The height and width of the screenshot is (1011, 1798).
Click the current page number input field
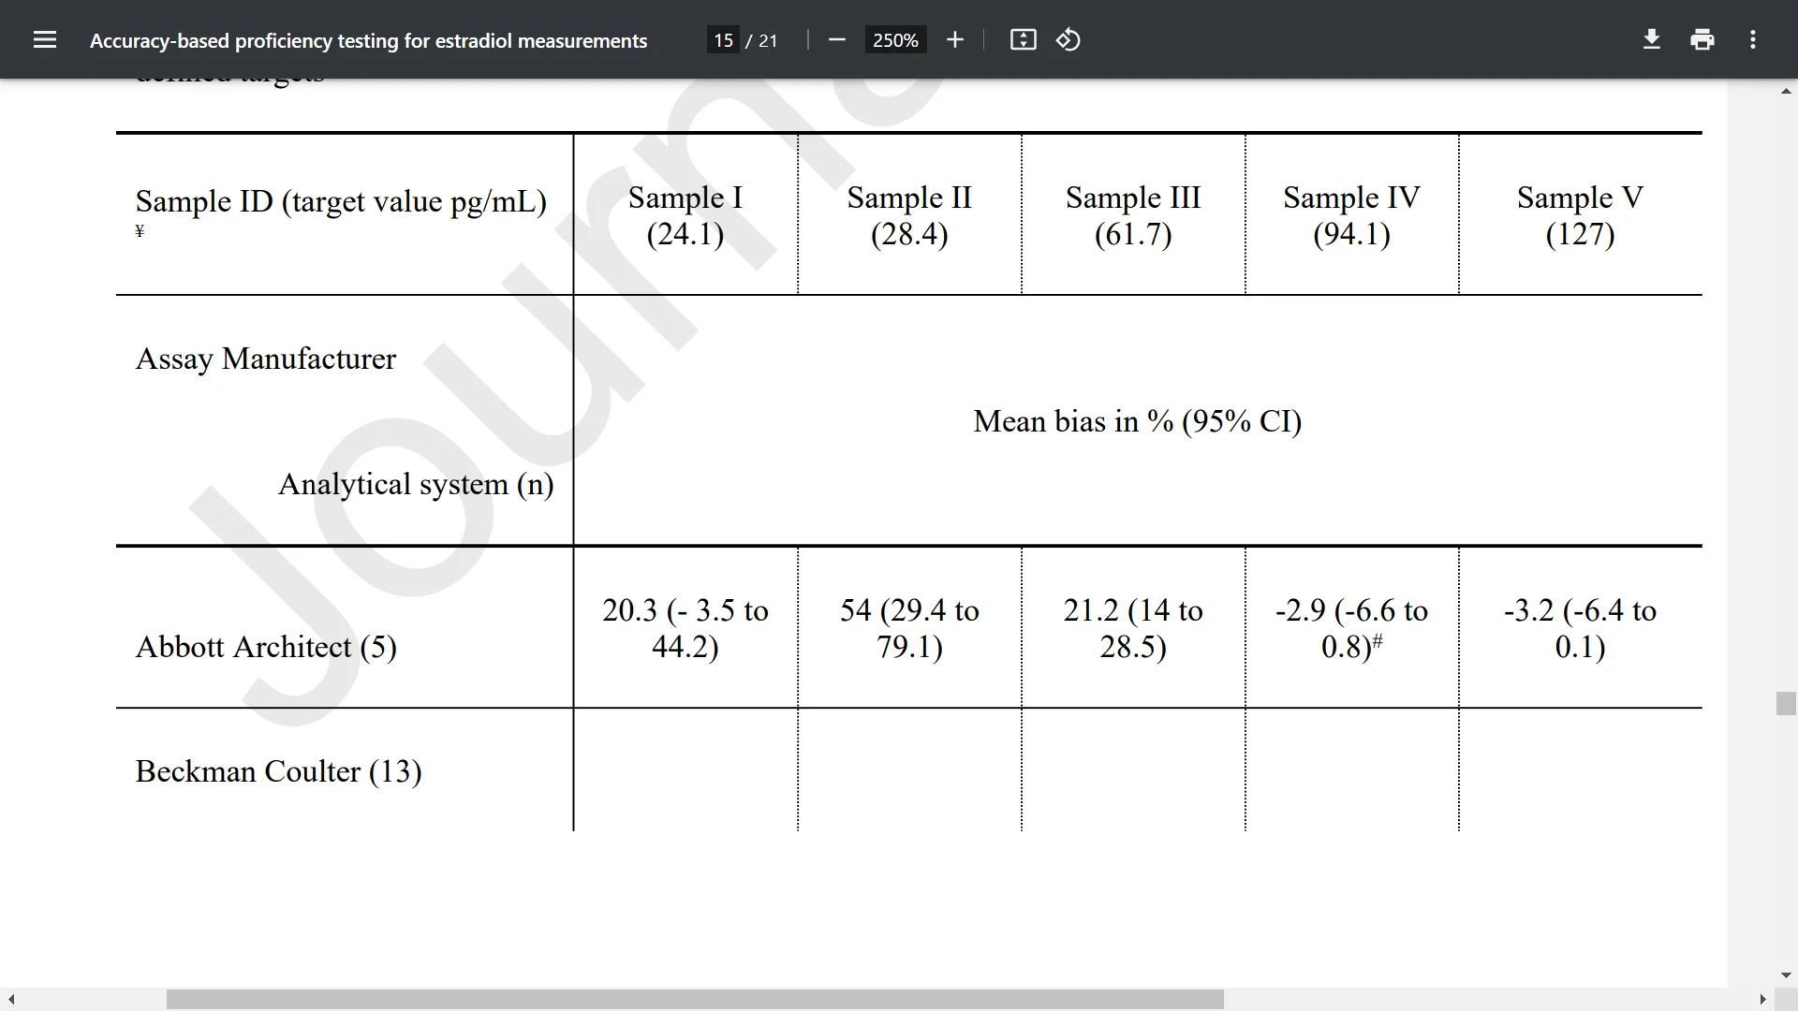[720, 39]
